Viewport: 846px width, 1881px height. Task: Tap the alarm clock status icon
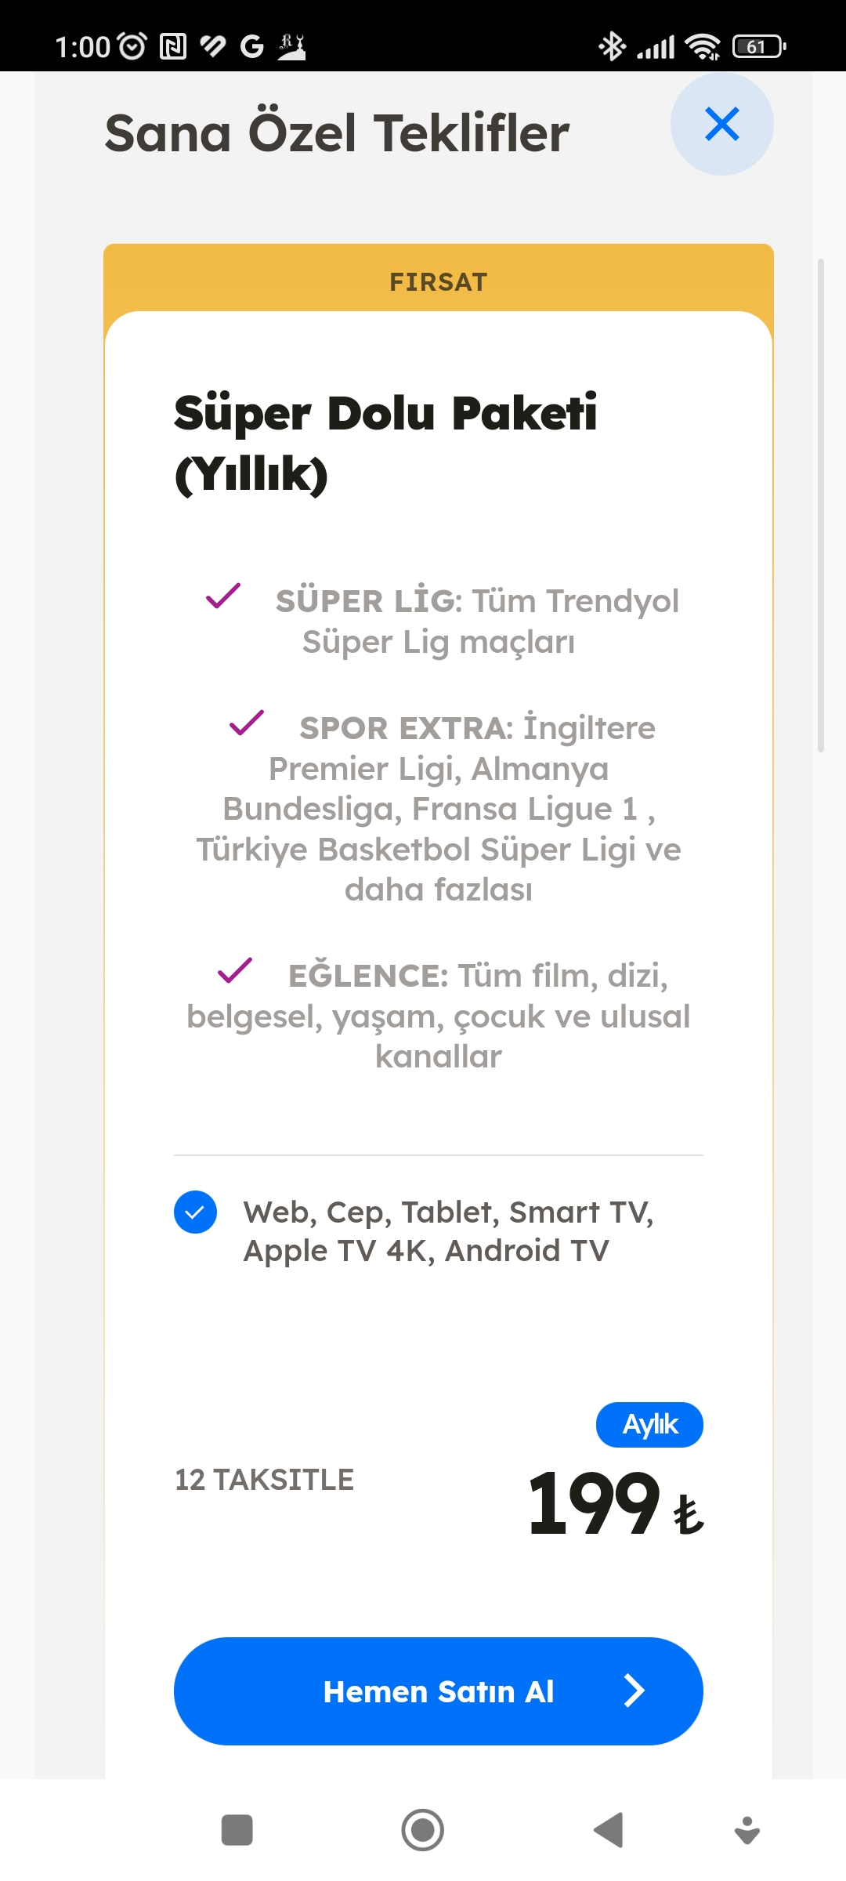132,46
